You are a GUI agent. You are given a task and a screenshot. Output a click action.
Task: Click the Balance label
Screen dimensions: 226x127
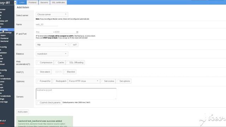tap(20, 54)
